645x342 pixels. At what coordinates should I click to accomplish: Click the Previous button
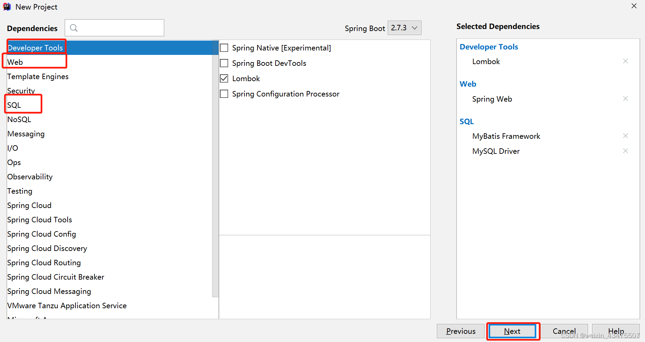click(x=461, y=331)
